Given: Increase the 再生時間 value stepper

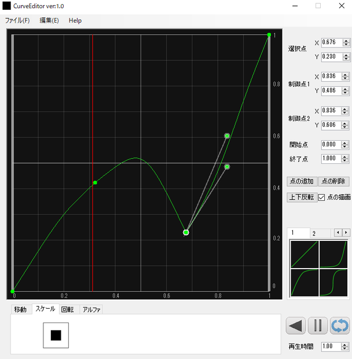Looking at the screenshot, I should 344,345.
